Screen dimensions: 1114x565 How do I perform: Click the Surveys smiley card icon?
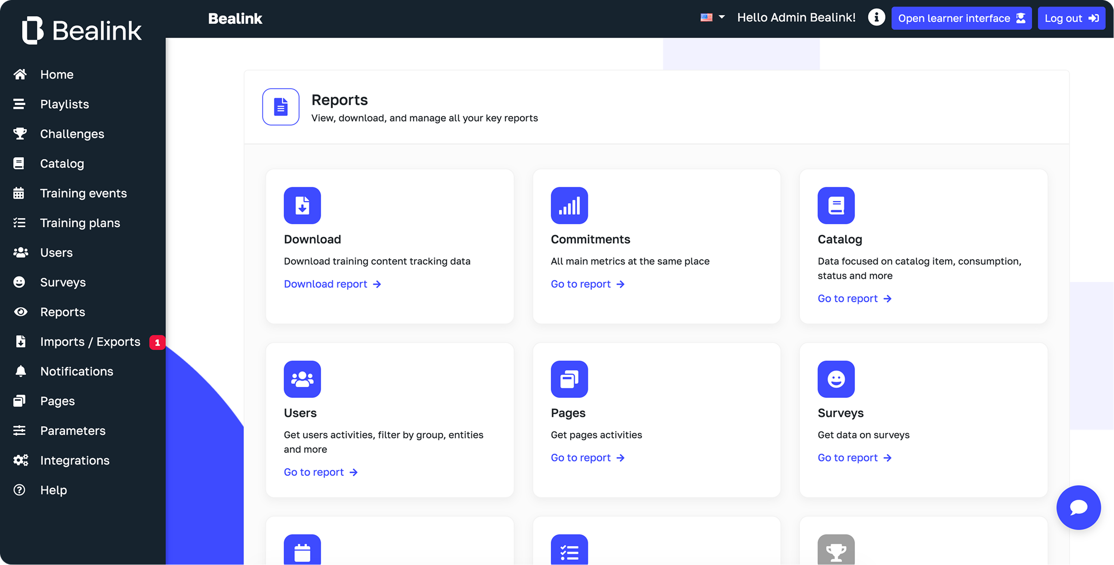point(836,379)
